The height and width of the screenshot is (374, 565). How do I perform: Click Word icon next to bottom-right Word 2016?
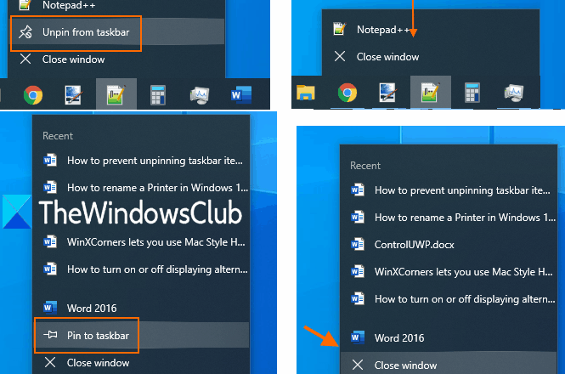click(358, 337)
